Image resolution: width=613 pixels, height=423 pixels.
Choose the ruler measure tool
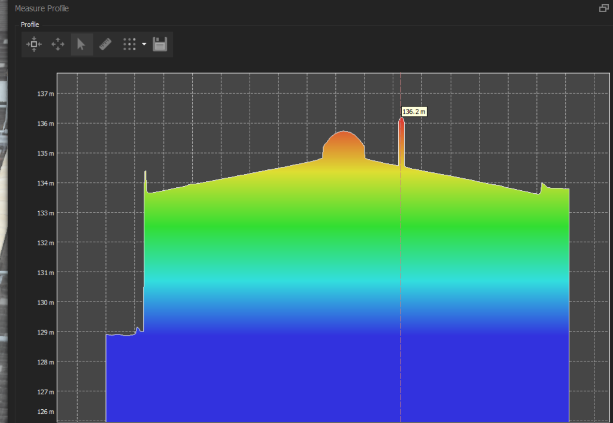tap(105, 44)
